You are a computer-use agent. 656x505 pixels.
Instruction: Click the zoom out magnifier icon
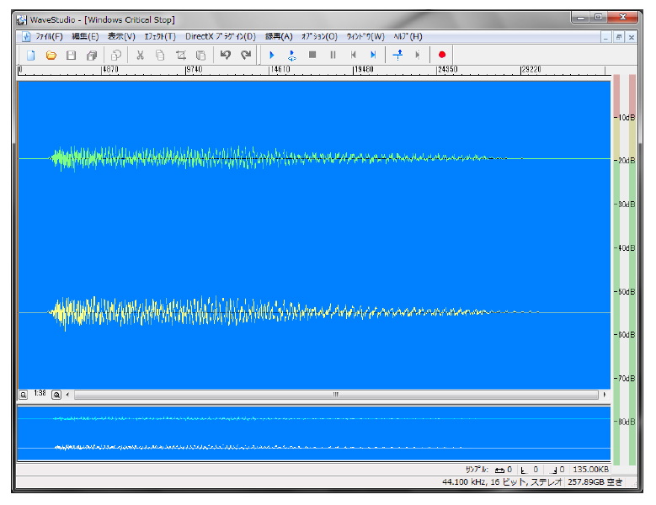click(24, 394)
